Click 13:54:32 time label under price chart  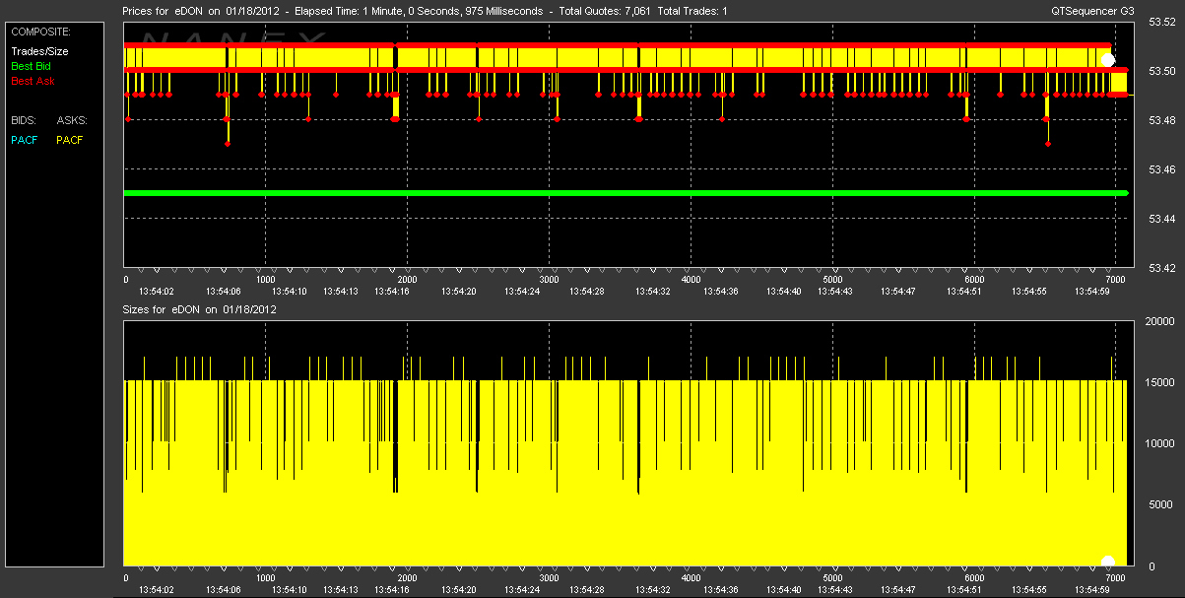652,291
